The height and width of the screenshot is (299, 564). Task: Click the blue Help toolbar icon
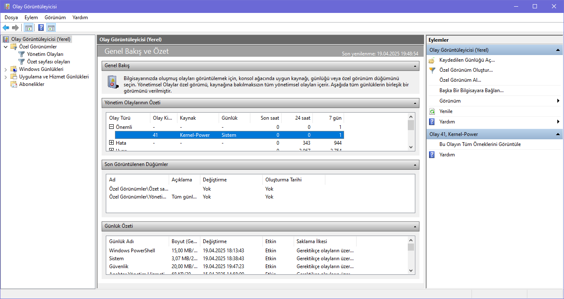[x=41, y=28]
